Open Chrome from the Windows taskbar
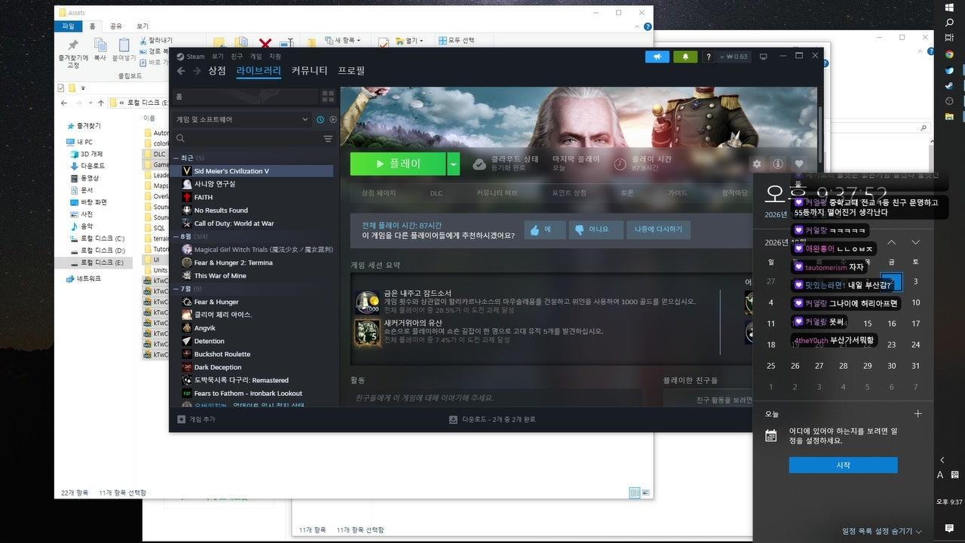Image resolution: width=965 pixels, height=543 pixels. (950, 54)
